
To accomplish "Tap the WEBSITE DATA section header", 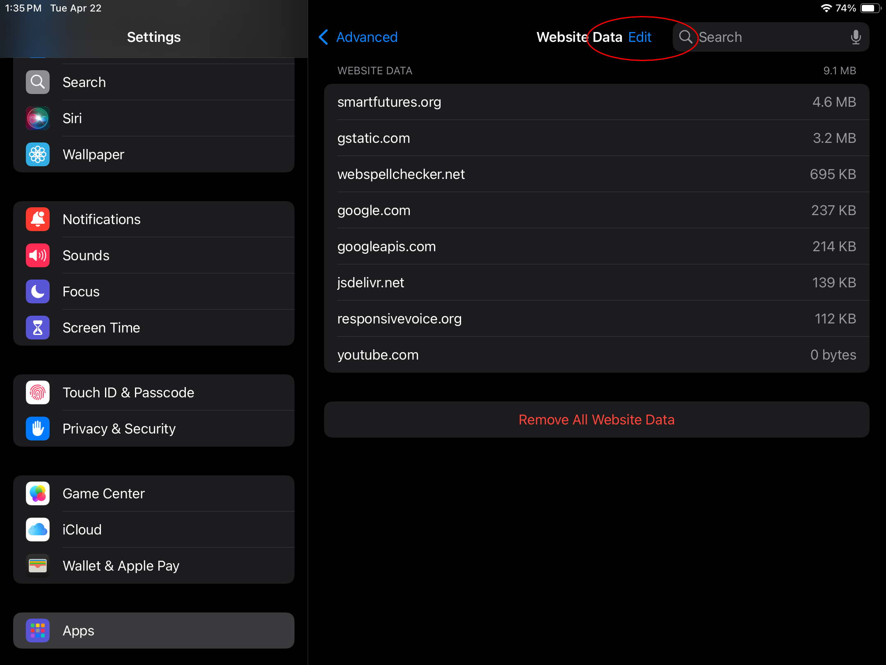I will 375,71.
